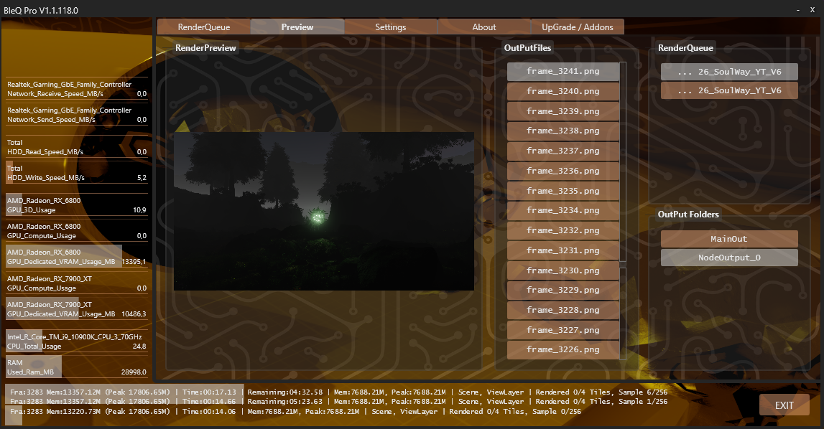The width and height of the screenshot is (824, 429).
Task: Click the CPU_Total_Usage stat row
Action: click(77, 341)
